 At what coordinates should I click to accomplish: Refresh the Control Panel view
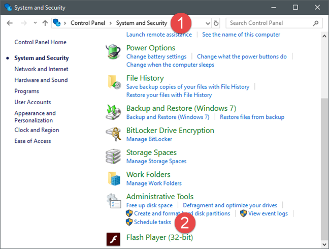pos(216,23)
